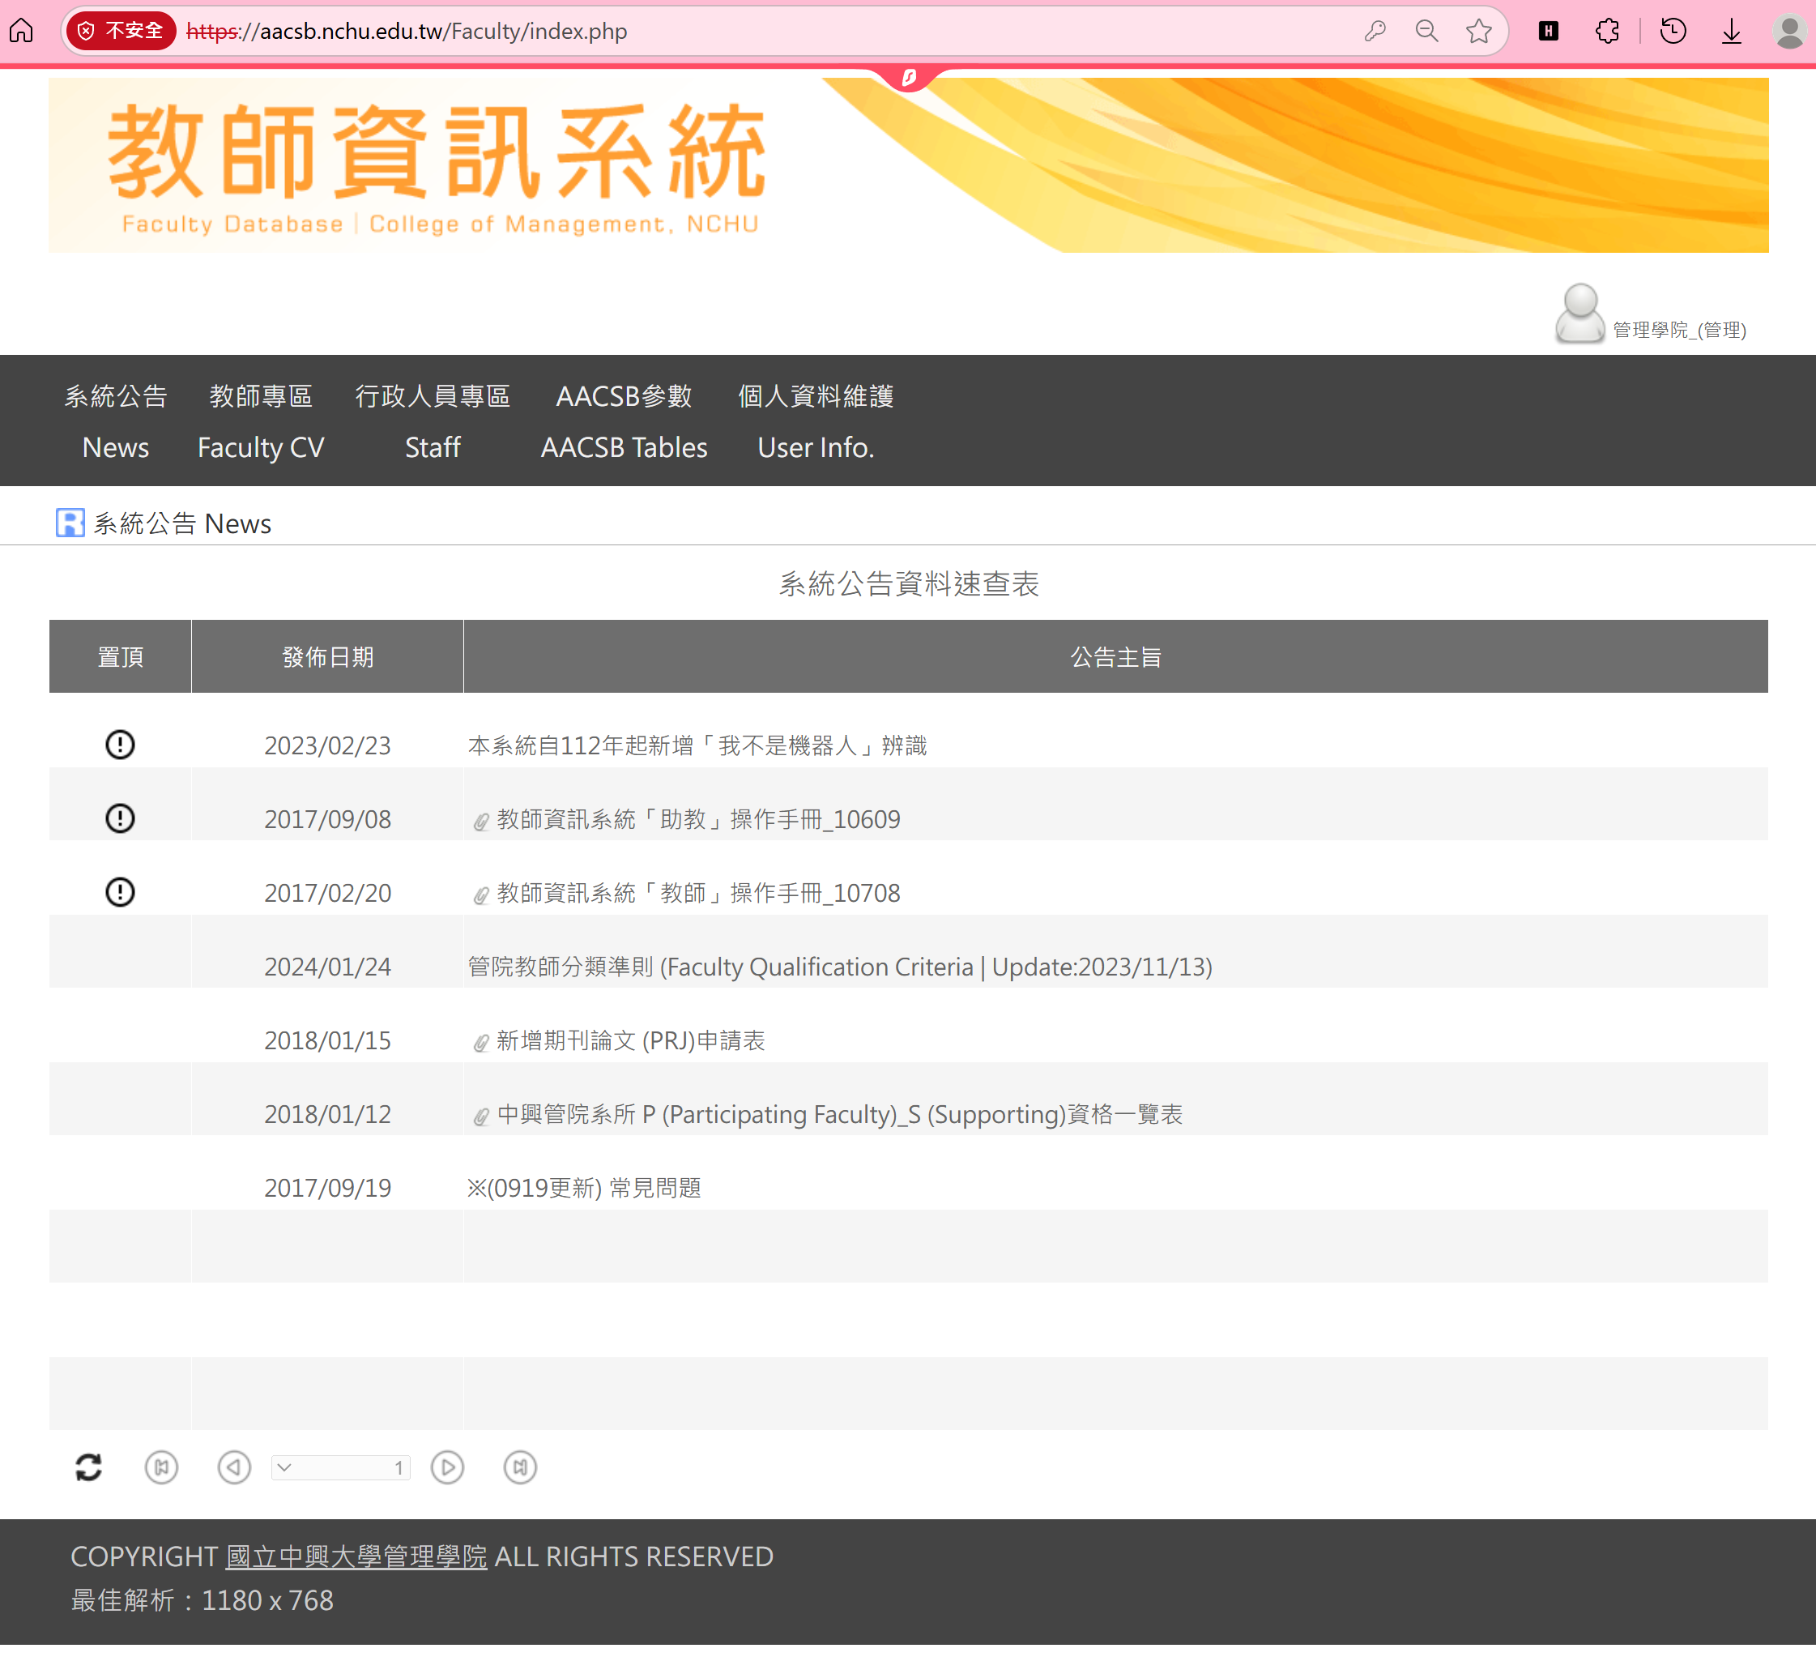Image resolution: width=1816 pixels, height=1661 pixels.
Task: Click attachment clip icon for 教師 manual
Action: [x=481, y=895]
